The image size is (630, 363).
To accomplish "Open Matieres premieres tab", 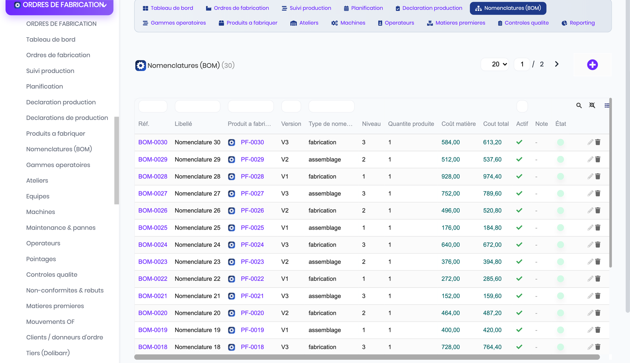I will click(456, 23).
